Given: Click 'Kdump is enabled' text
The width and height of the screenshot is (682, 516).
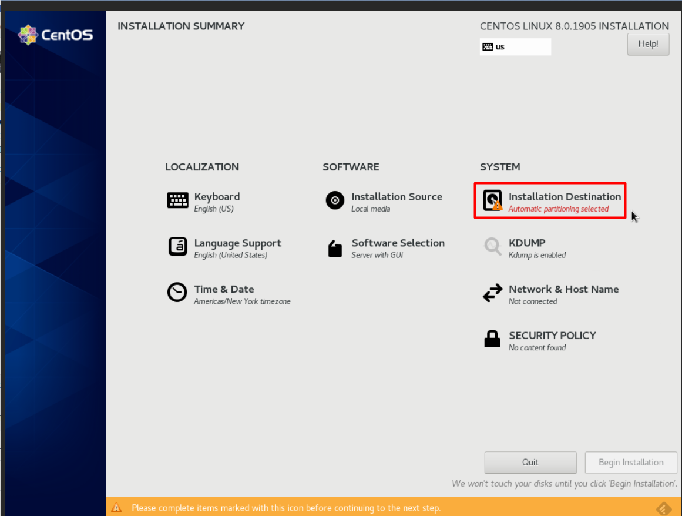Looking at the screenshot, I should (x=537, y=256).
